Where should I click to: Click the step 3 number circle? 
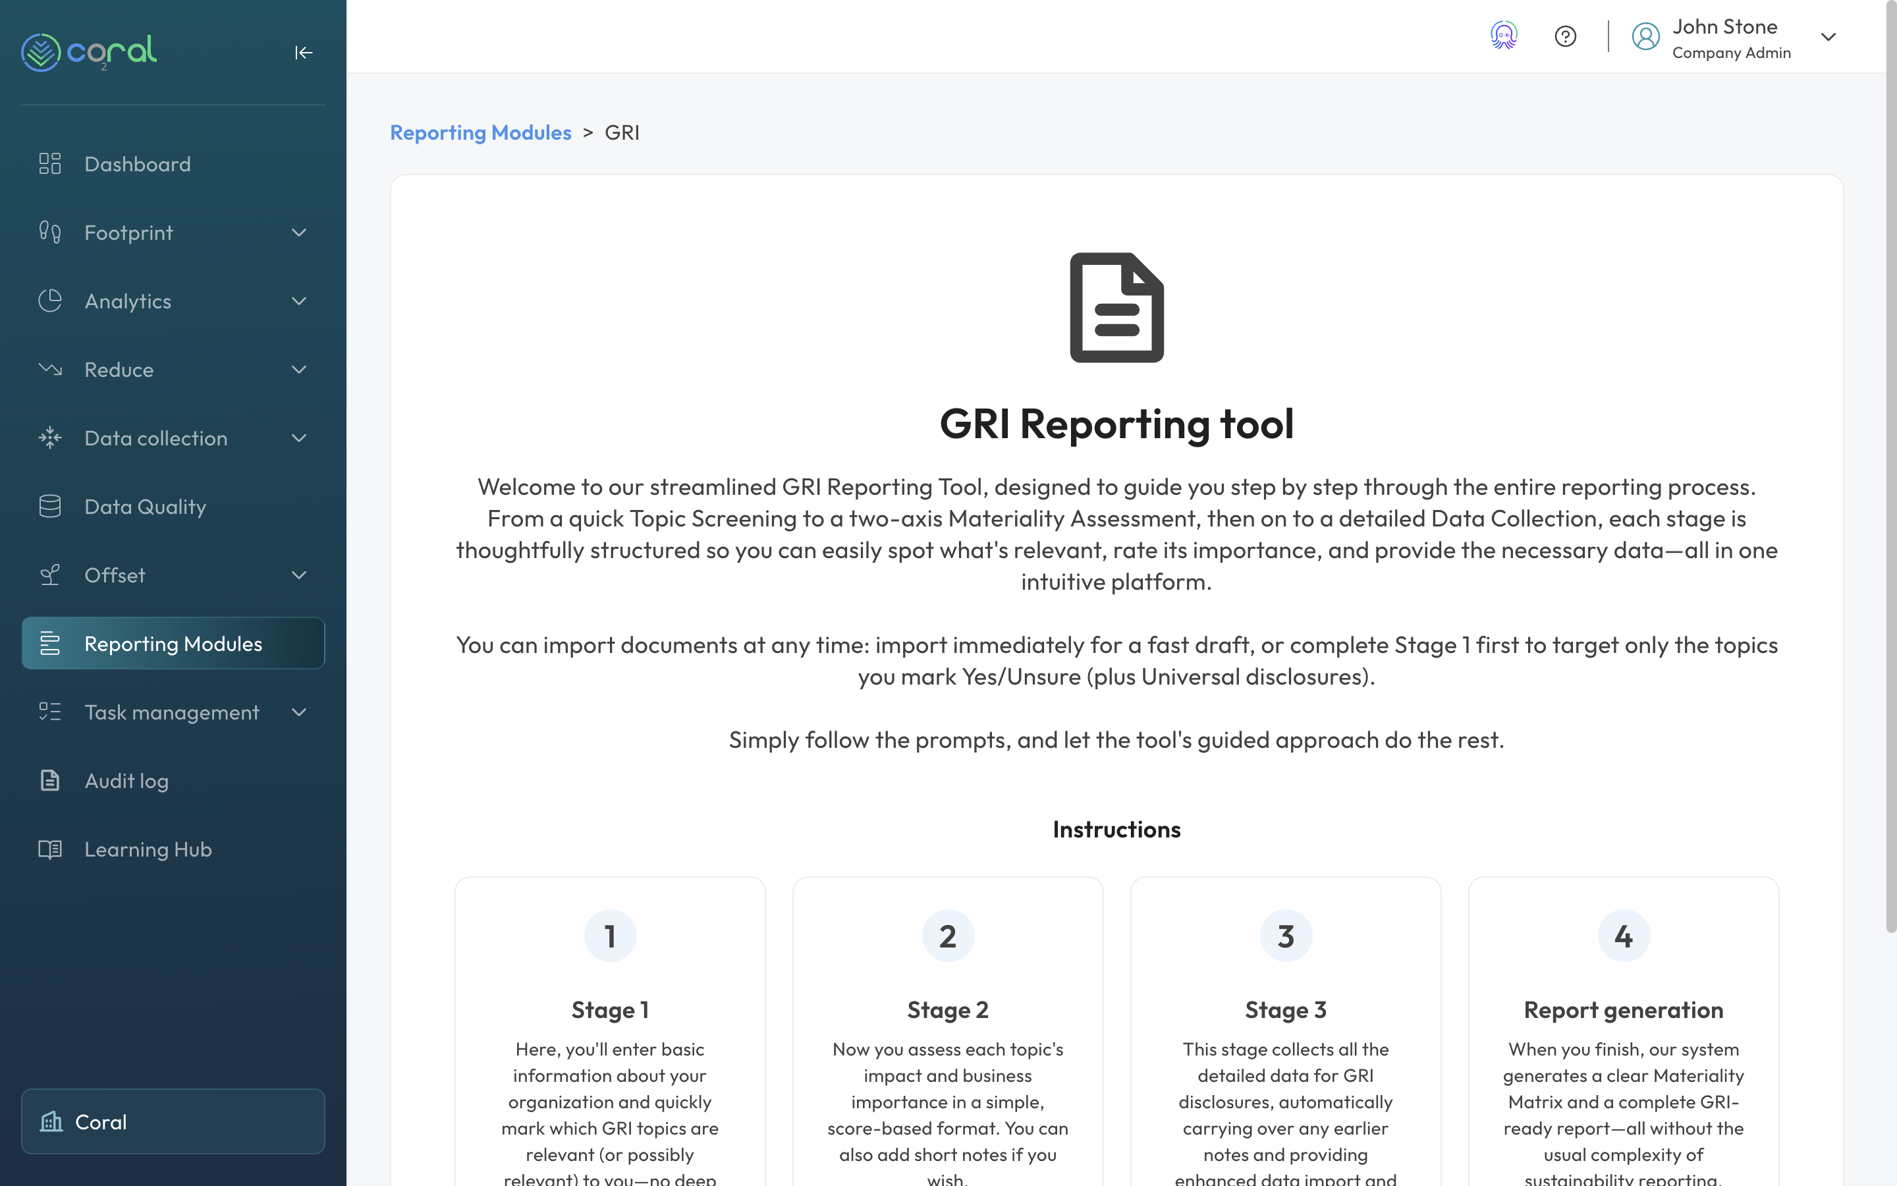(1286, 936)
